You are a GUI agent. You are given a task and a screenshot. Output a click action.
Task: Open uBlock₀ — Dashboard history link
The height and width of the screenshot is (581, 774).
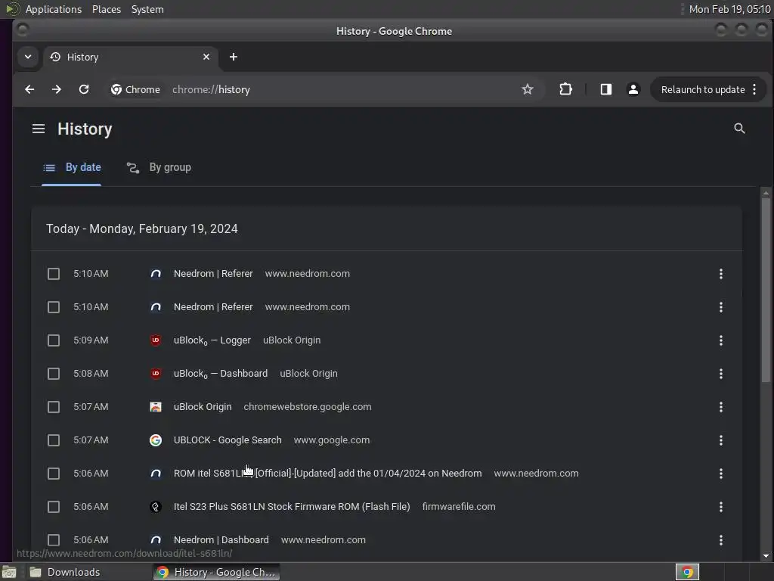(221, 374)
